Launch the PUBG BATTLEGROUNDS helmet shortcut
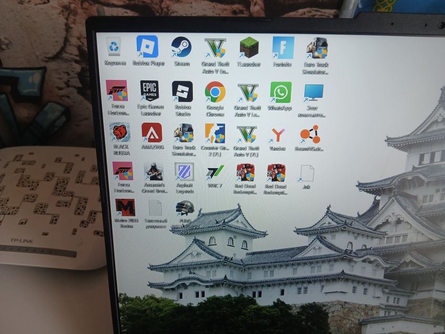Image resolution: width=445 pixels, height=334 pixels. click(185, 208)
